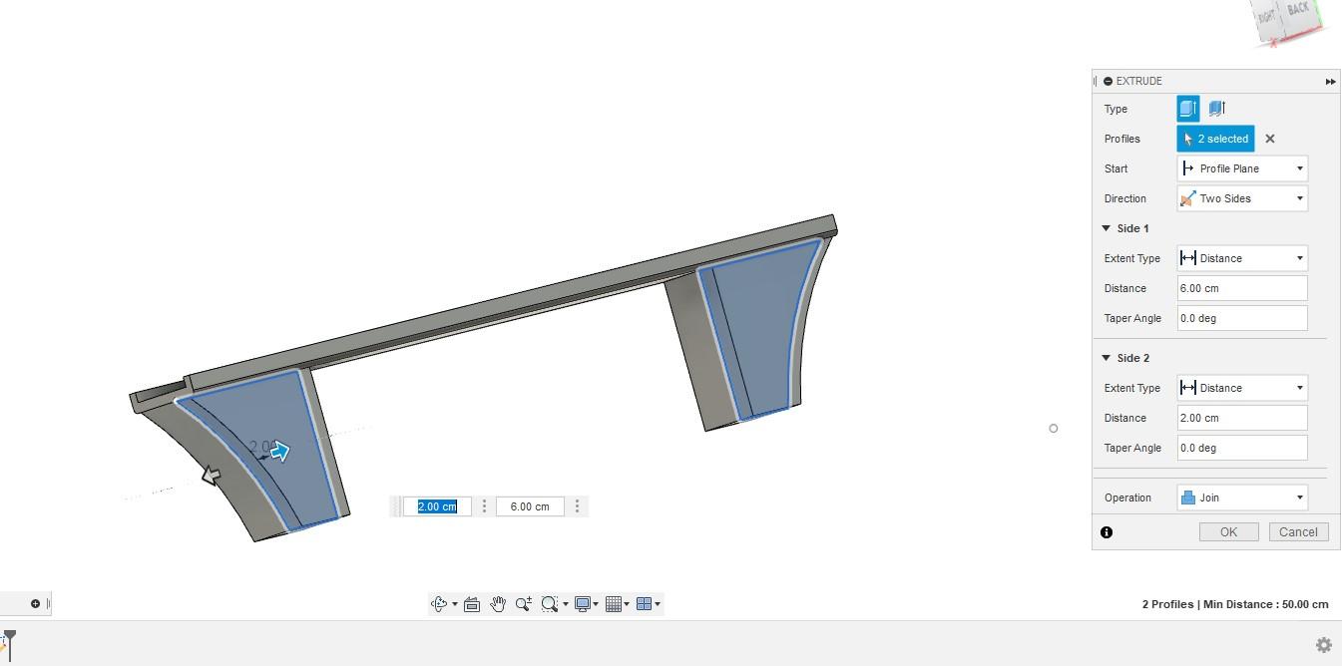Screen dimensions: 1342x666
Task: Edit the floating 6.00 cm distance field
Action: point(529,505)
